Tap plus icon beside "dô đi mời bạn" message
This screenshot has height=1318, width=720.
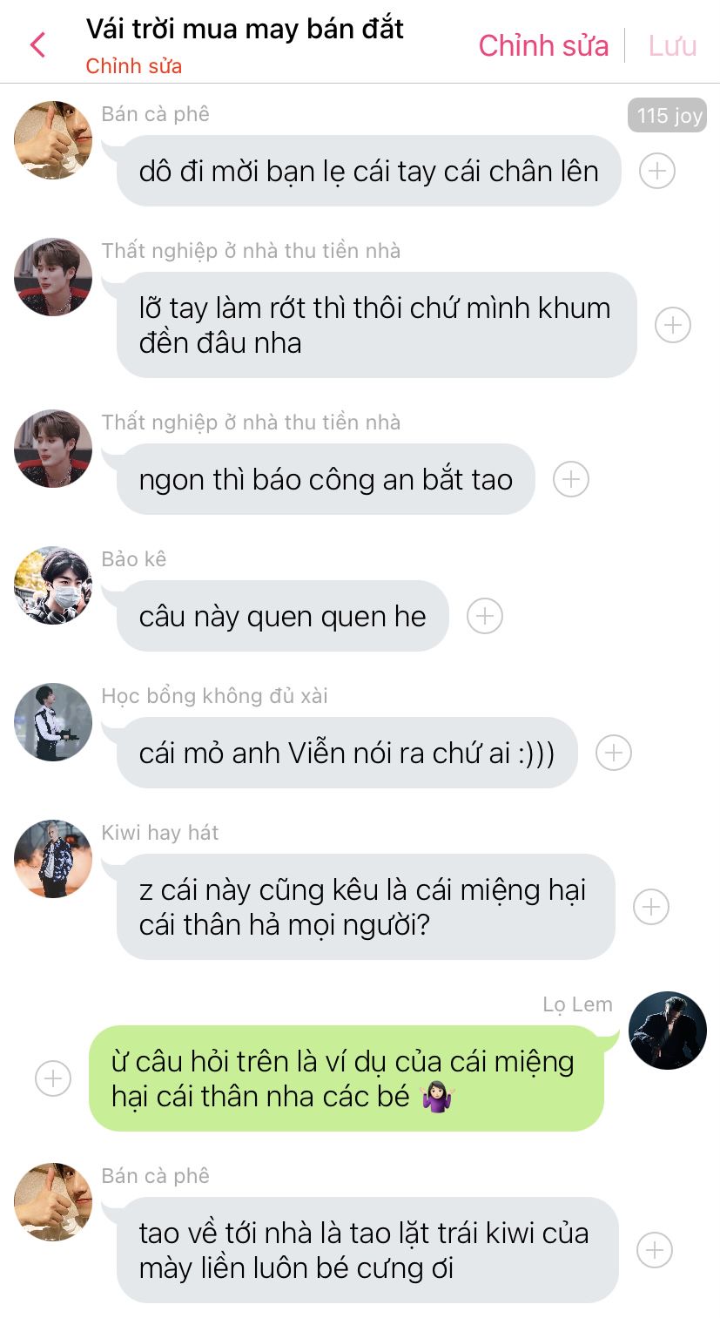[x=657, y=171]
